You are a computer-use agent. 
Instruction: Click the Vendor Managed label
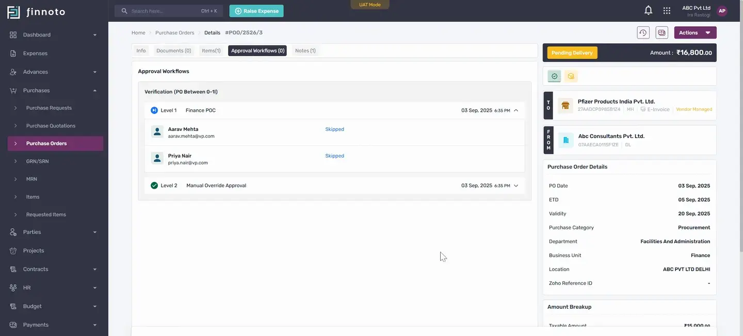(x=694, y=109)
